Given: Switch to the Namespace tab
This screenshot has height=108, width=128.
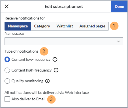Looking at the screenshot, I should [x=18, y=26].
